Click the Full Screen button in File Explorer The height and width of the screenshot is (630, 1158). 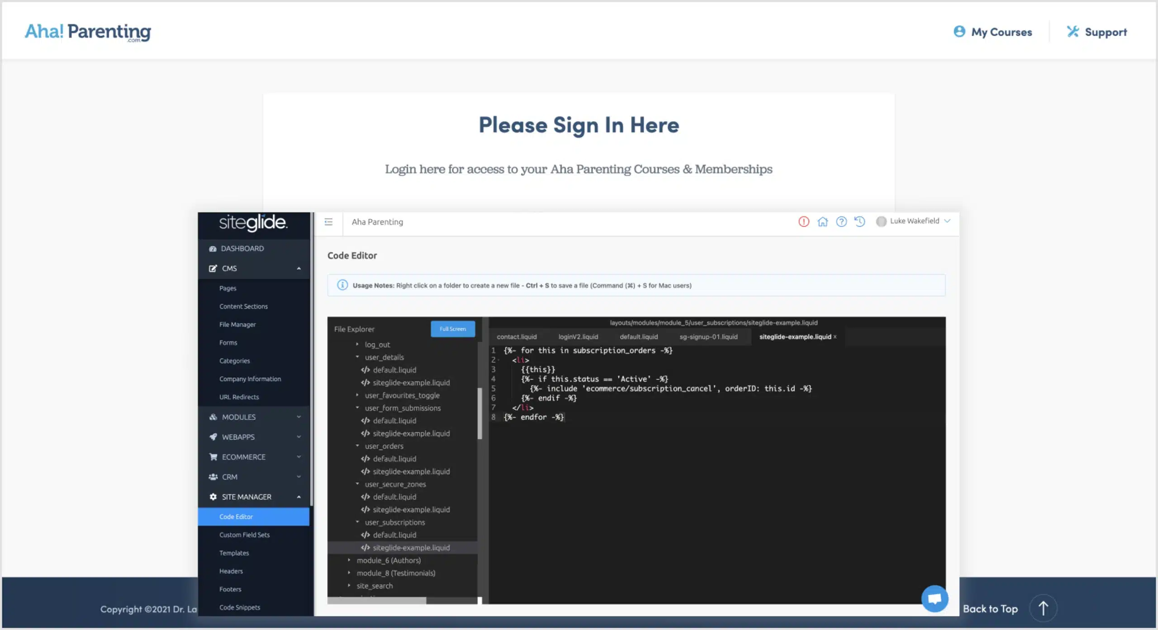(x=452, y=329)
